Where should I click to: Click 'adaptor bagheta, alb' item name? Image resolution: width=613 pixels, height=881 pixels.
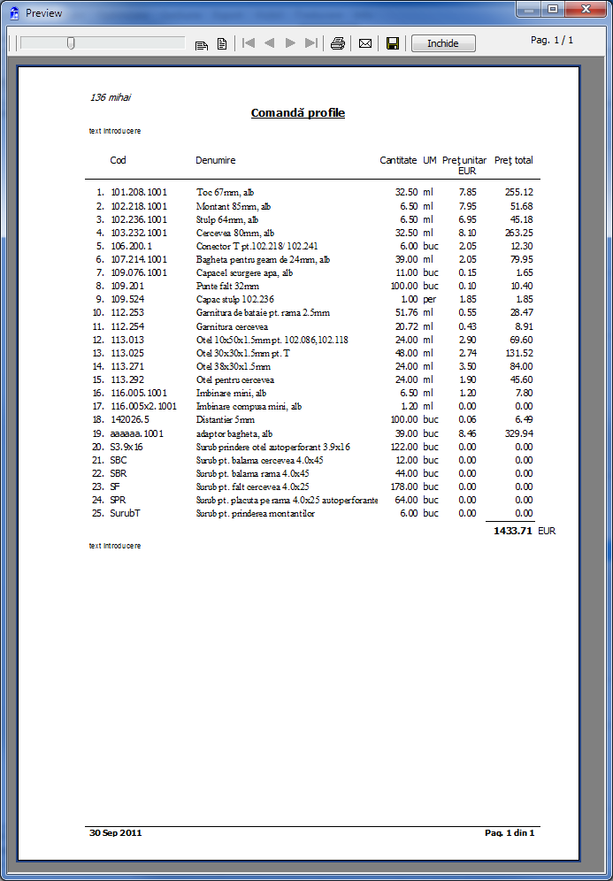click(x=234, y=433)
